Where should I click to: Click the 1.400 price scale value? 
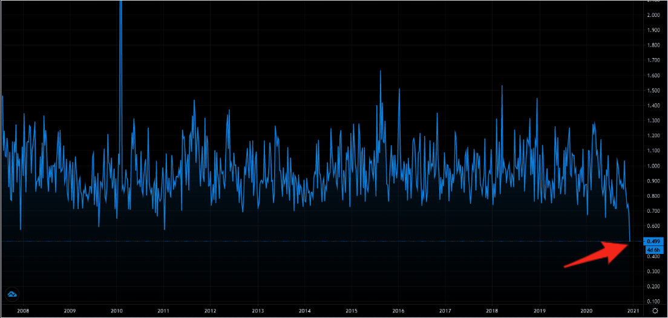click(653, 106)
